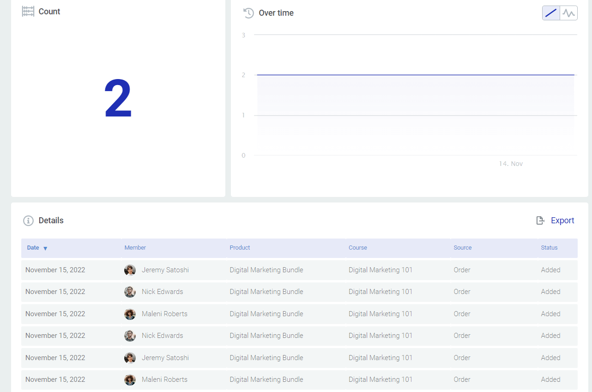Click Digital Marketing 101 in third row
The image size is (592, 392).
[381, 314]
